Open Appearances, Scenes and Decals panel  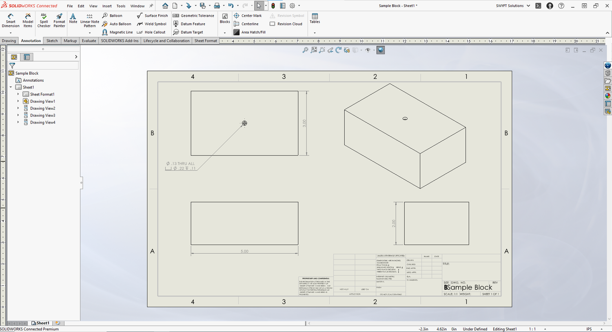point(608,95)
